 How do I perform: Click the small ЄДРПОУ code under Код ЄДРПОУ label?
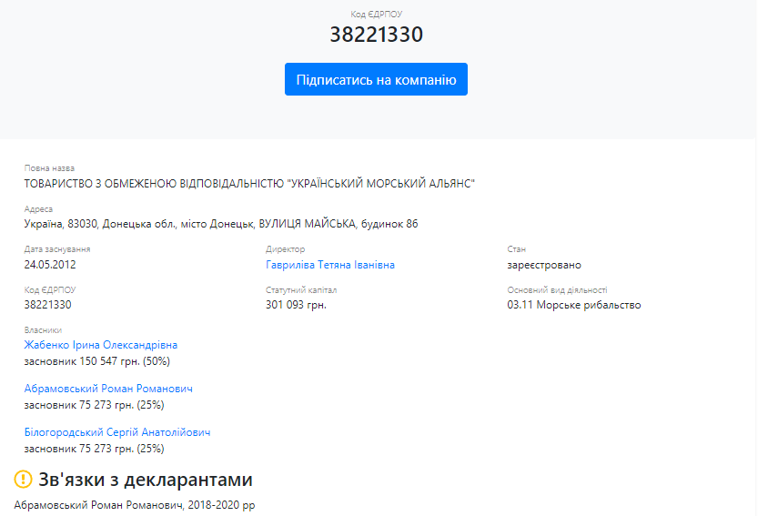coord(47,305)
